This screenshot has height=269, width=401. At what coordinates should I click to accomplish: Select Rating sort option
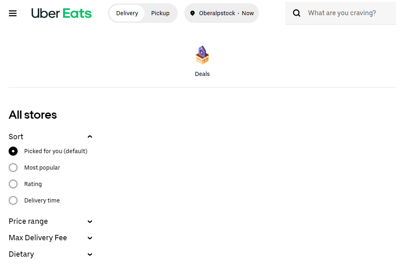[x=13, y=184]
